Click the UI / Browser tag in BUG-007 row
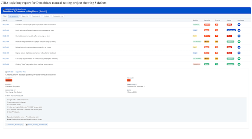The height and width of the screenshot is (139, 252). tap(197, 58)
